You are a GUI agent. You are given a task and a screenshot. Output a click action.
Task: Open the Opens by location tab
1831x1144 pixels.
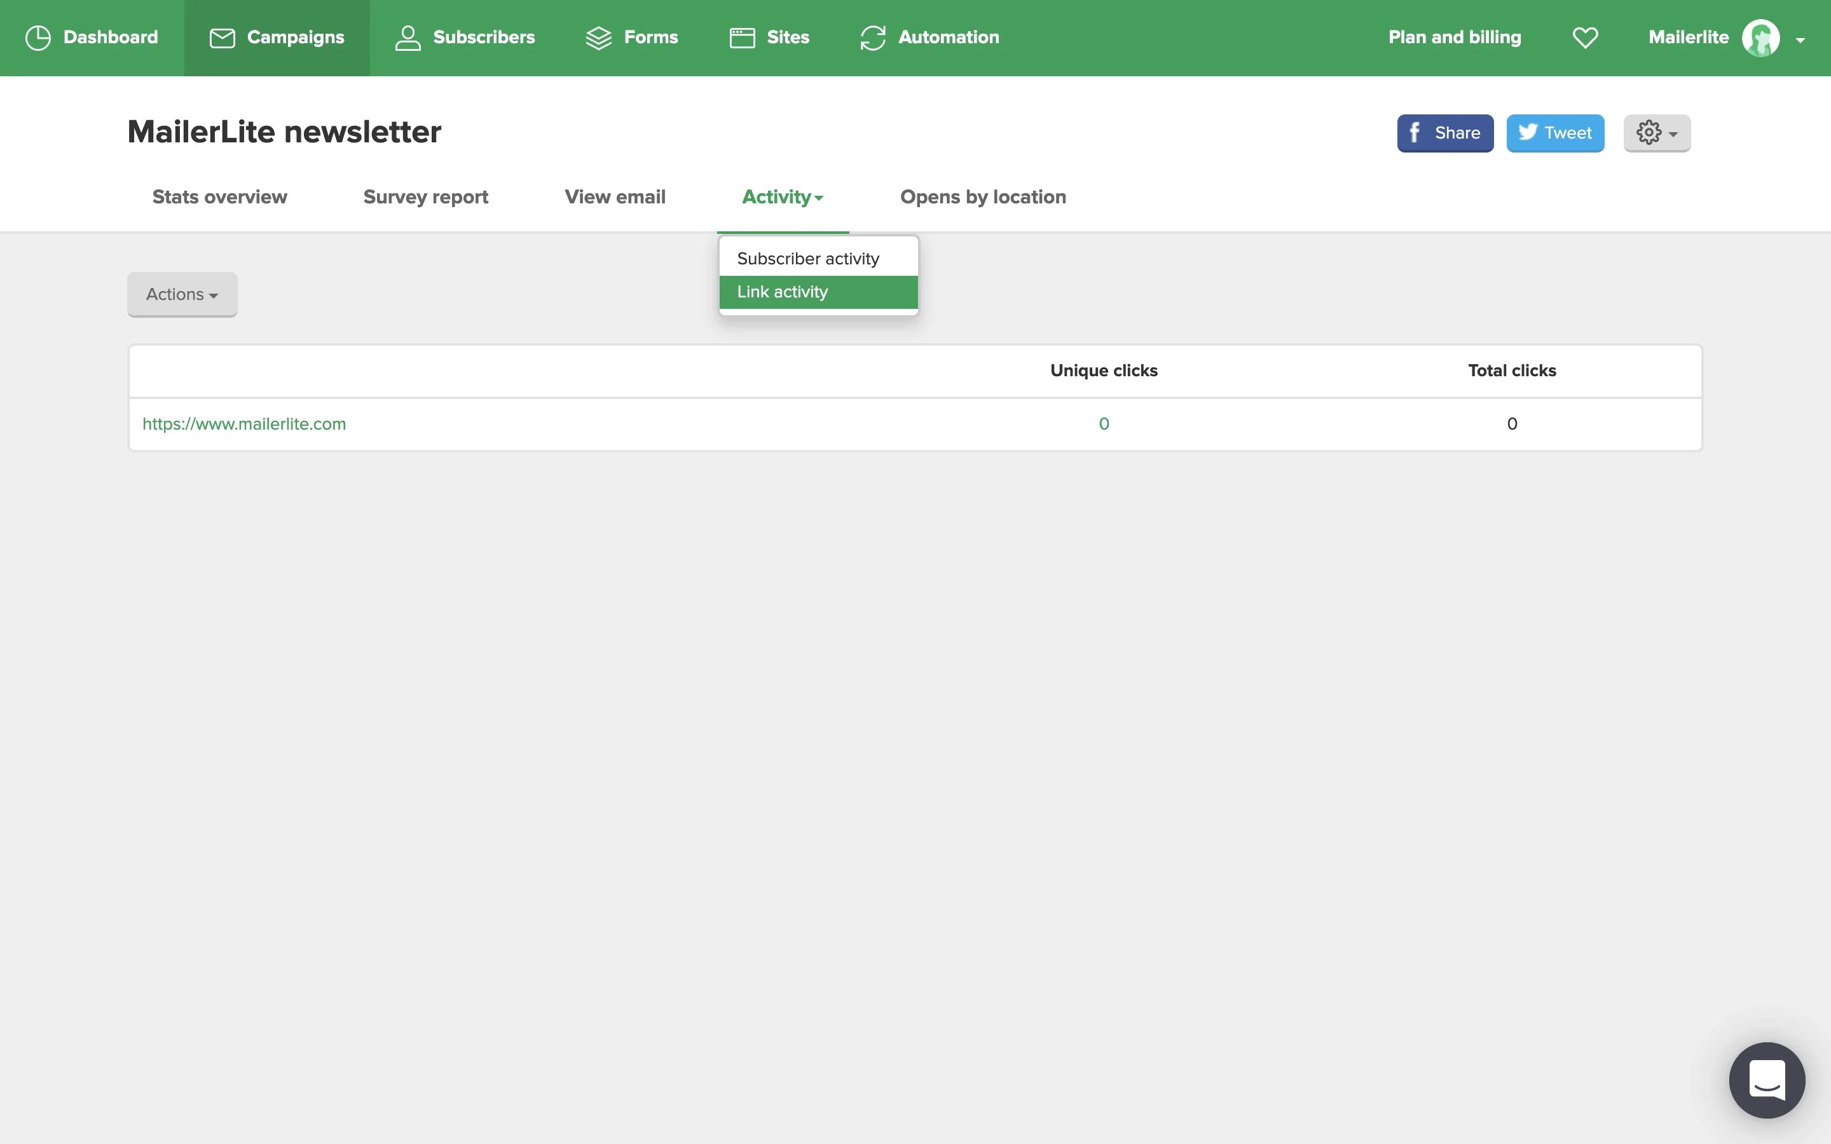pos(983,197)
